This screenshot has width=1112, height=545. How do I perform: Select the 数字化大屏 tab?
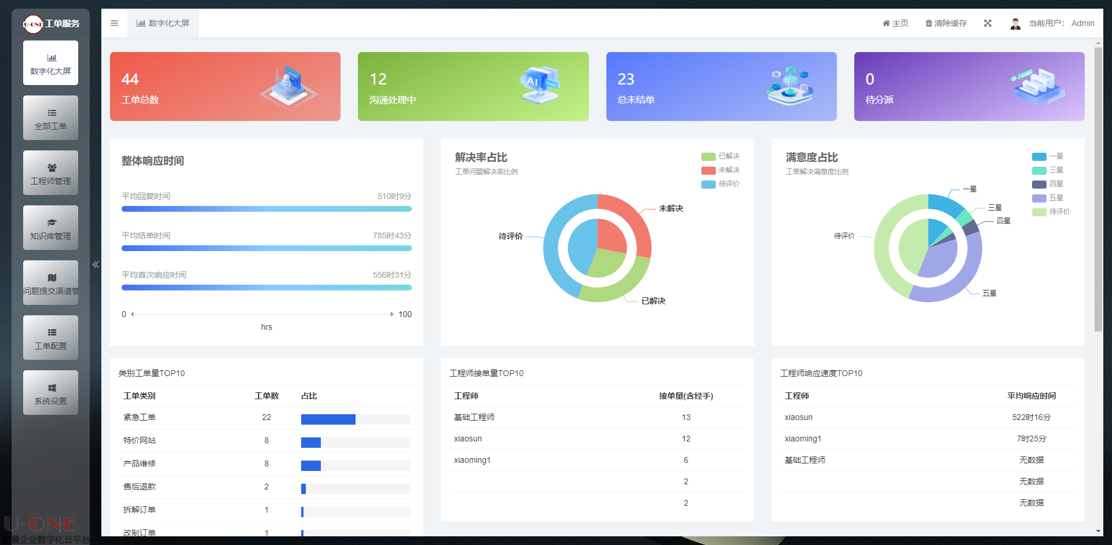point(163,23)
